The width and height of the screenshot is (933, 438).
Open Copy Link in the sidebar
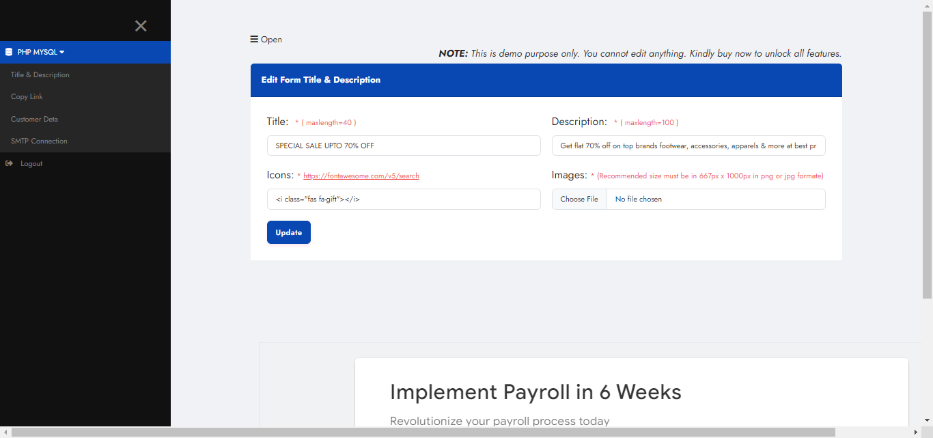(x=26, y=96)
